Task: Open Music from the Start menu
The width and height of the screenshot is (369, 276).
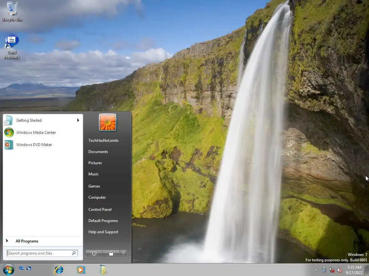Action: click(x=94, y=174)
